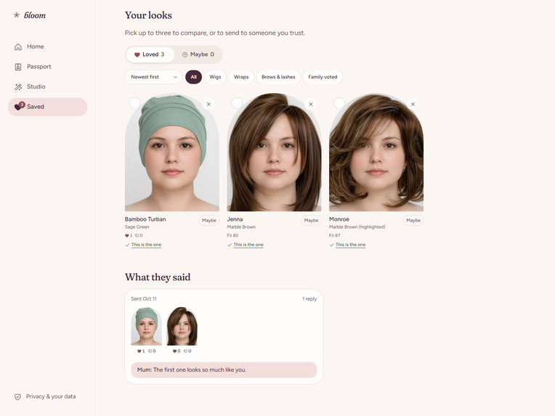Screen dimensions: 555x416
Task: Mark Bamboo Turban as This is the one
Action: point(143,245)
